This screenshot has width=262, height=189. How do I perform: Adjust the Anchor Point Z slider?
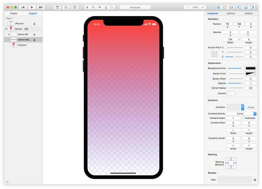pos(234,57)
